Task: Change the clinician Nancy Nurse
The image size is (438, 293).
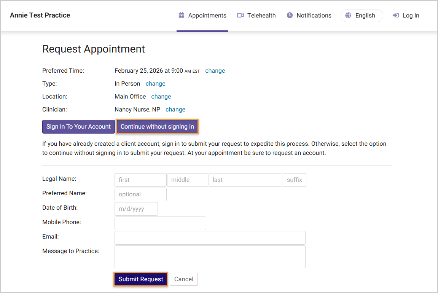Action: (x=175, y=110)
